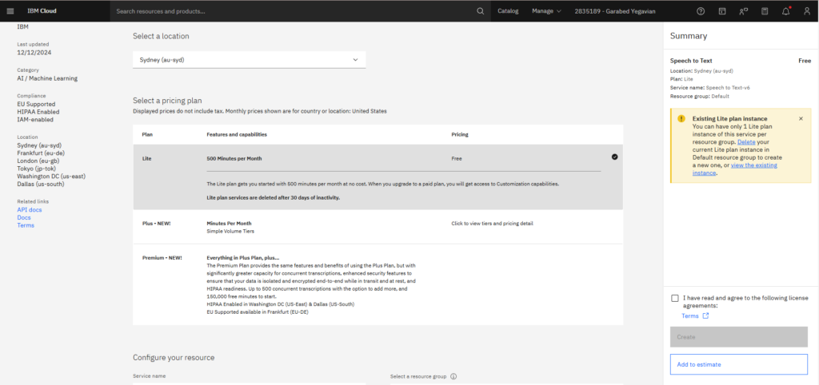Open the Terms link in sidebar

click(x=26, y=225)
